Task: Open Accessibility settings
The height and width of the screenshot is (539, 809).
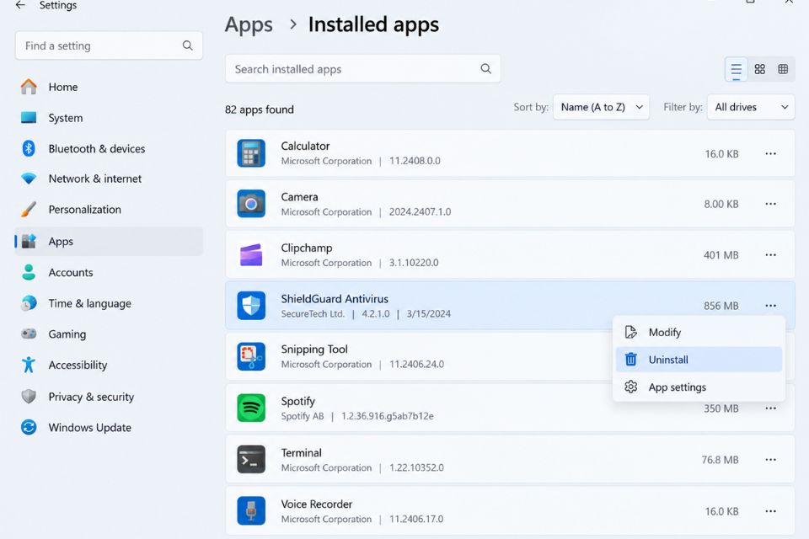Action: (x=109, y=365)
